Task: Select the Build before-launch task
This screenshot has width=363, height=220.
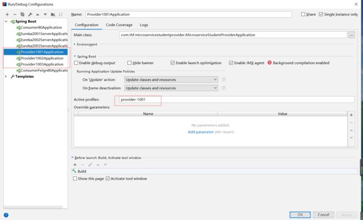Action: (214, 171)
